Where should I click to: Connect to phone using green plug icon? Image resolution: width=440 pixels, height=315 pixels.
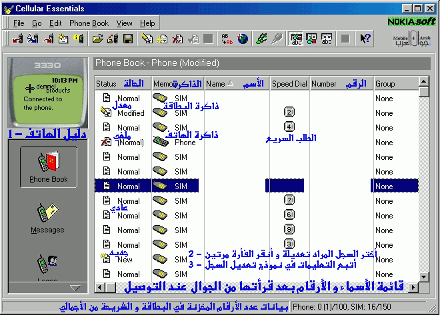coord(261,39)
